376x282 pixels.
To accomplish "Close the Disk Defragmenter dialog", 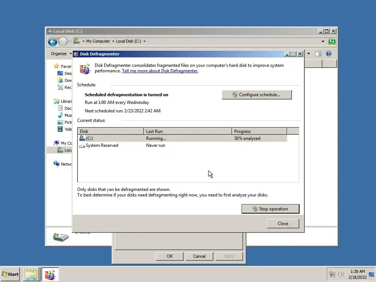I will click(x=283, y=224).
